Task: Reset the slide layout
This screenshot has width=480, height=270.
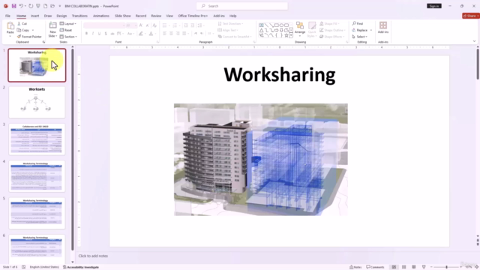Action: click(66, 30)
